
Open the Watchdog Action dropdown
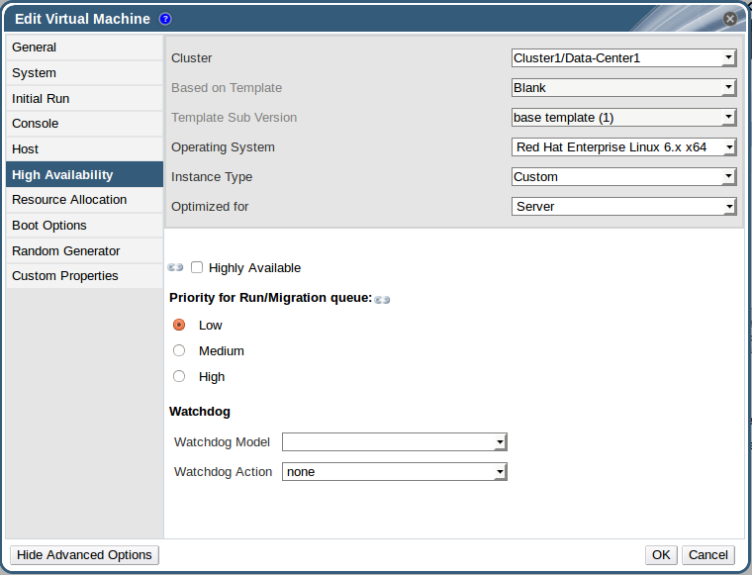tap(395, 472)
